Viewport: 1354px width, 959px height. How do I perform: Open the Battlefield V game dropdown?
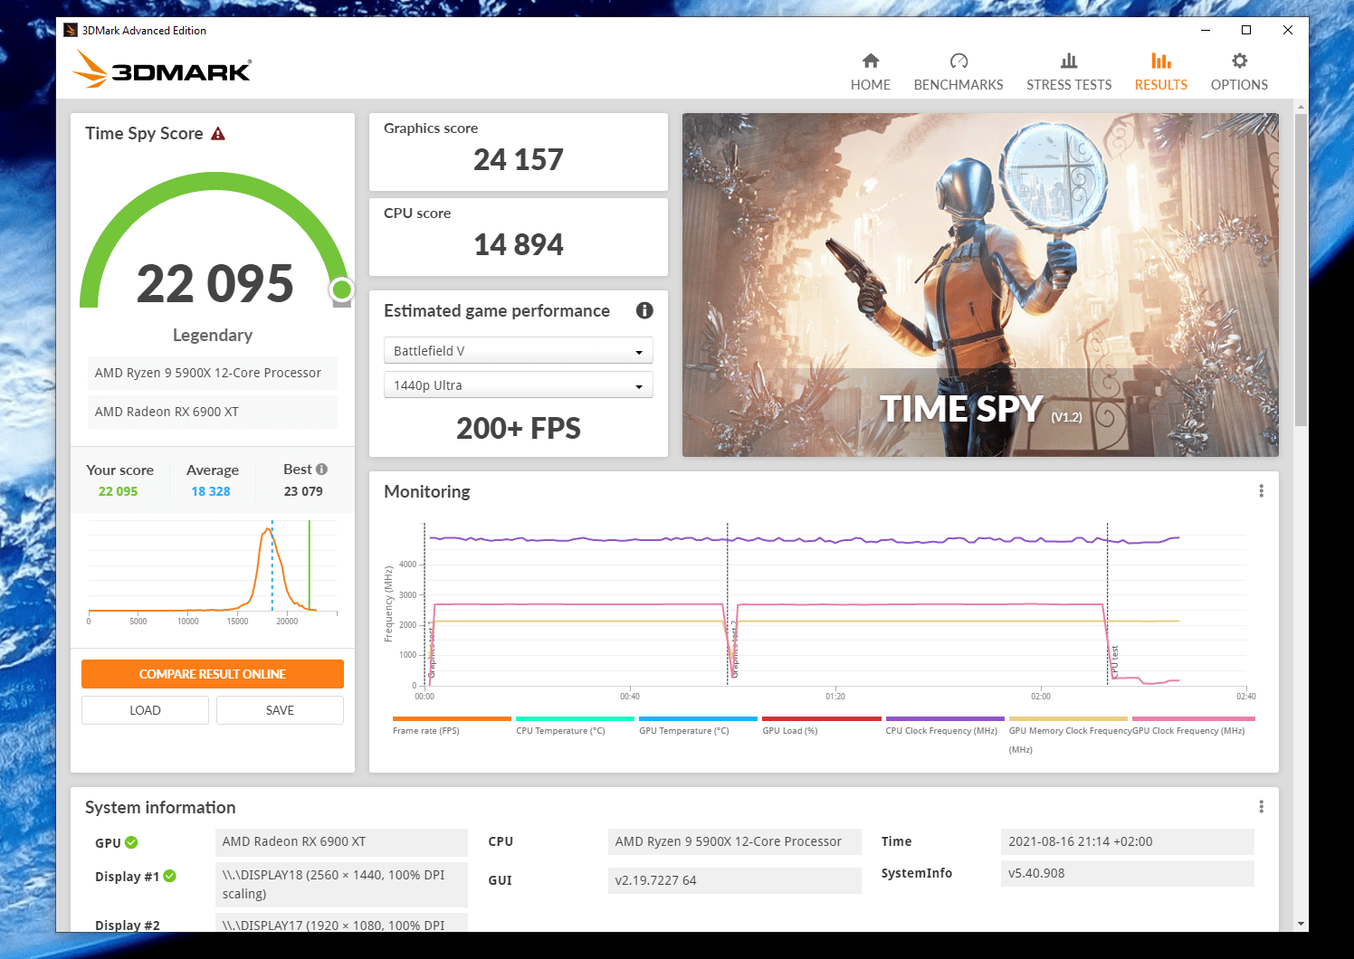(x=519, y=350)
